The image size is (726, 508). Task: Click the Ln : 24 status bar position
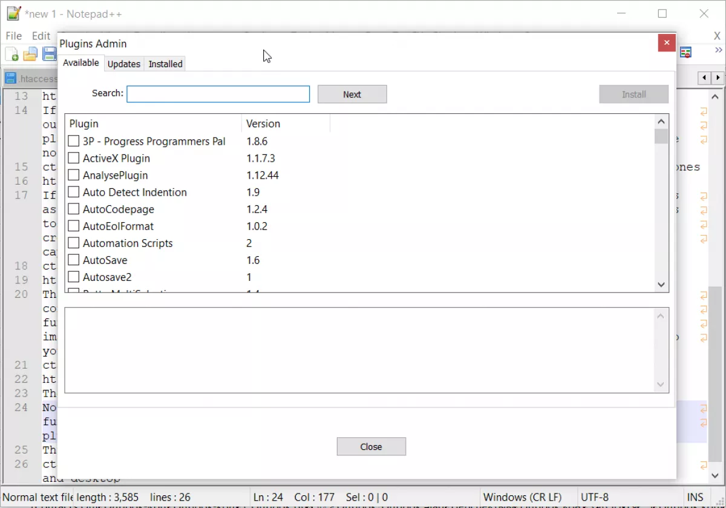pyautogui.click(x=267, y=498)
